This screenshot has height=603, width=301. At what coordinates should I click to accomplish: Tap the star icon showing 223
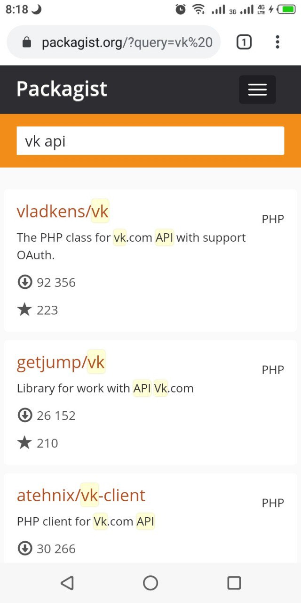[24, 310]
